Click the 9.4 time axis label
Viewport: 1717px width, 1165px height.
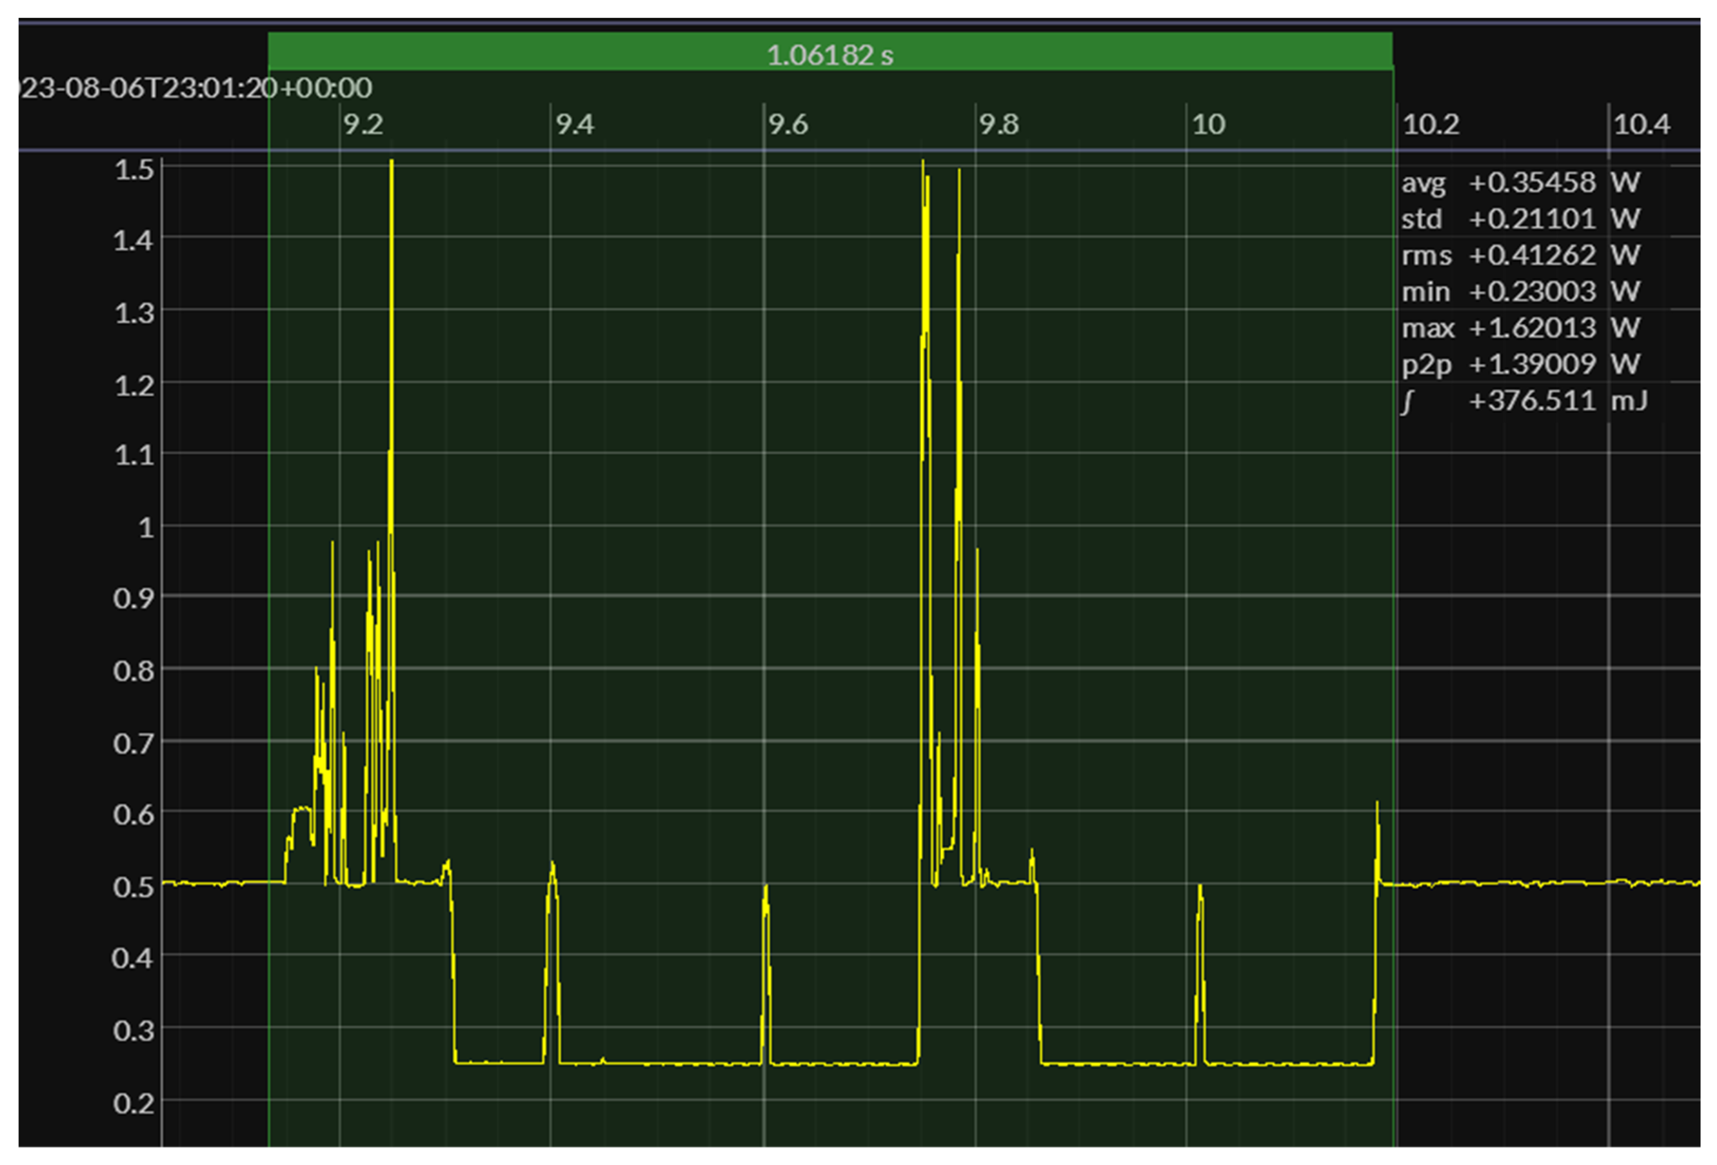coord(575,124)
